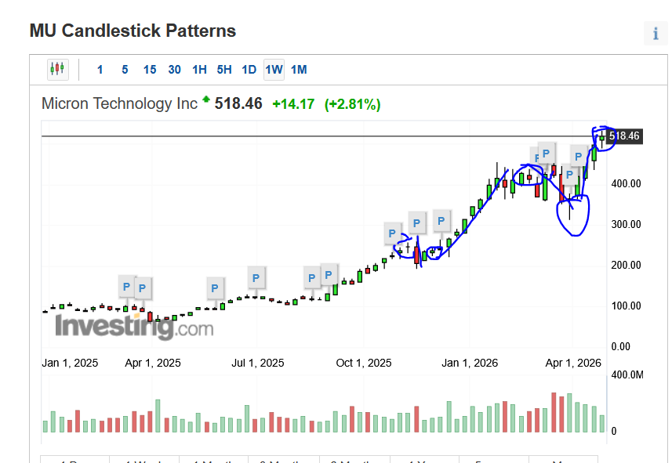Click the 518.46 current price tag on axis
This screenshot has height=463, width=672.
click(624, 136)
